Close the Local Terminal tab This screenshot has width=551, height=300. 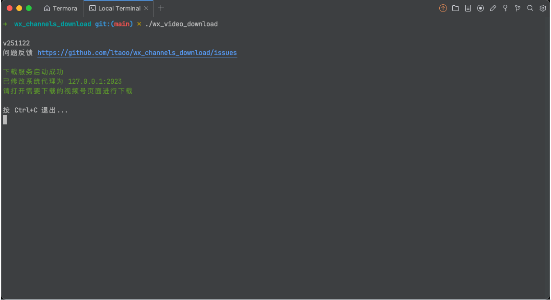coord(146,8)
